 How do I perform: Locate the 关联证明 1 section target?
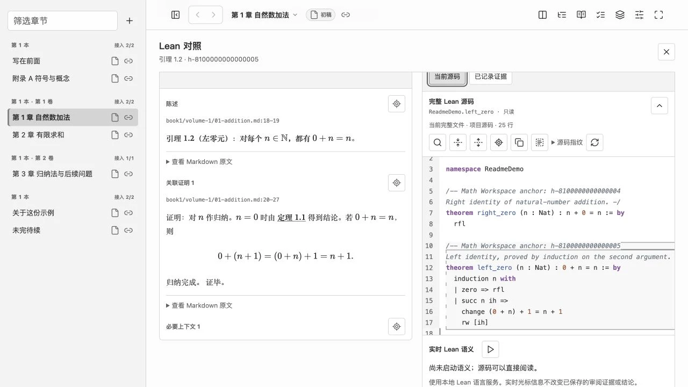tap(397, 183)
